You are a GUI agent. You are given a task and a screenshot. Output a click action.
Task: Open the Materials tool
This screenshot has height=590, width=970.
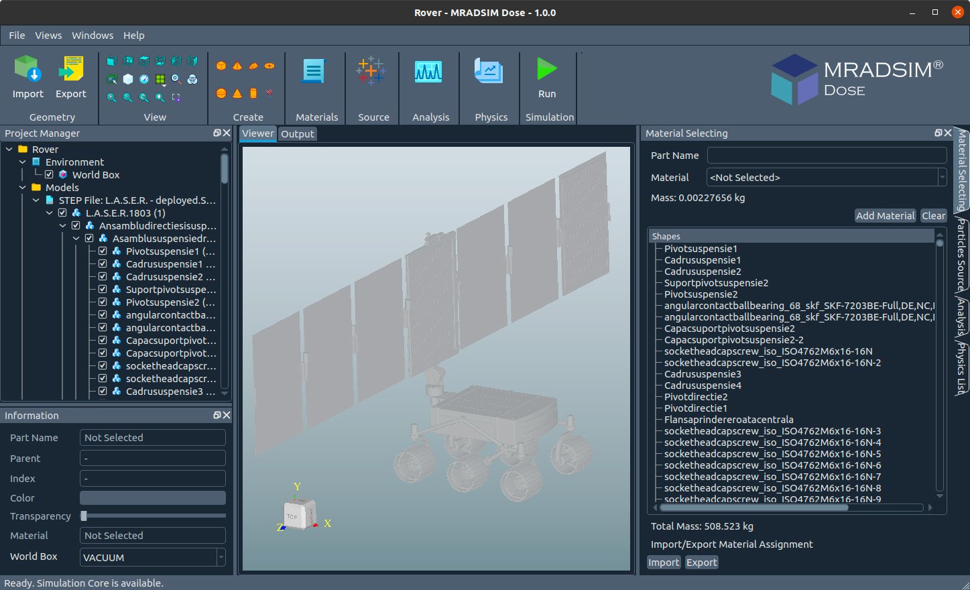click(313, 71)
